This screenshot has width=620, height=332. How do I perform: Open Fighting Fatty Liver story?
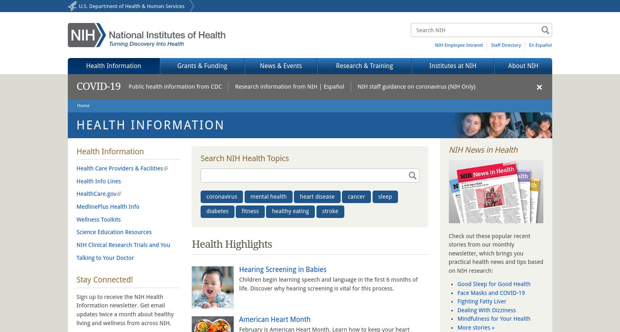coord(482,301)
